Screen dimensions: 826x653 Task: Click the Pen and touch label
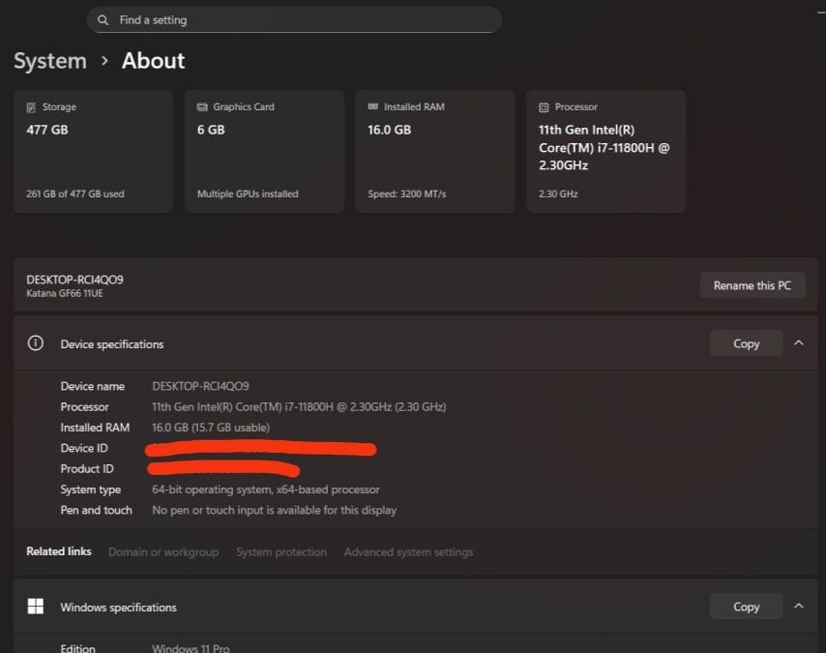click(x=97, y=510)
